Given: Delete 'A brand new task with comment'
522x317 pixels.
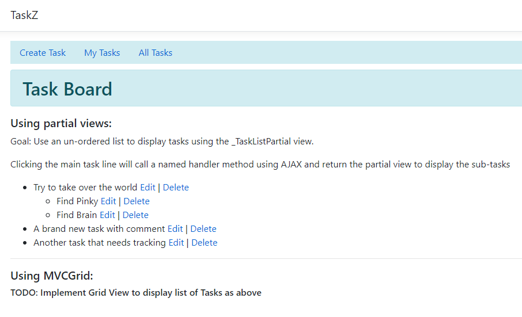Looking at the screenshot, I should (203, 229).
